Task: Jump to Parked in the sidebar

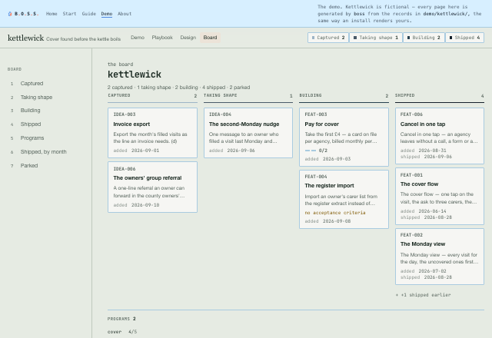Action: click(x=29, y=166)
